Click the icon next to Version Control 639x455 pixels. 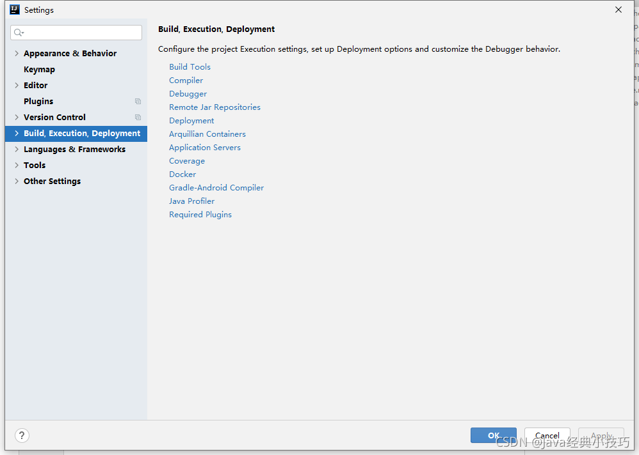coord(138,117)
